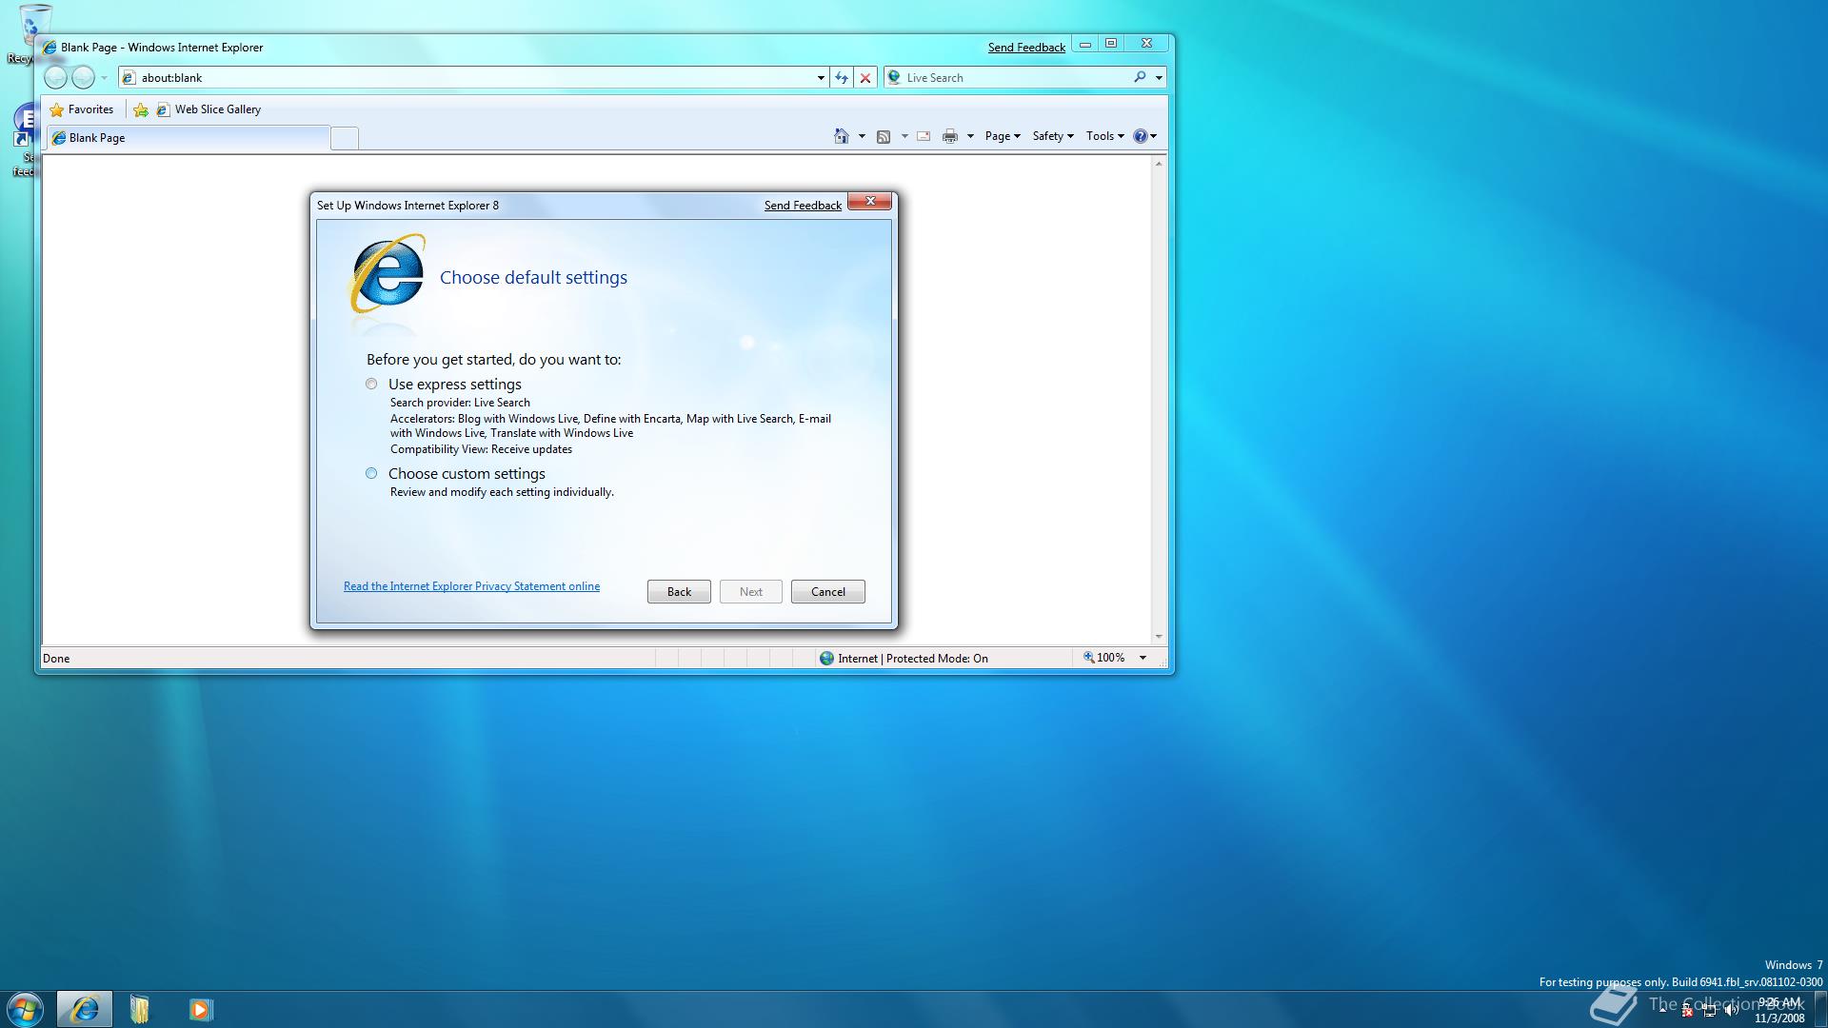Click the browser Forward arrow button
The width and height of the screenshot is (1828, 1028).
84,78
